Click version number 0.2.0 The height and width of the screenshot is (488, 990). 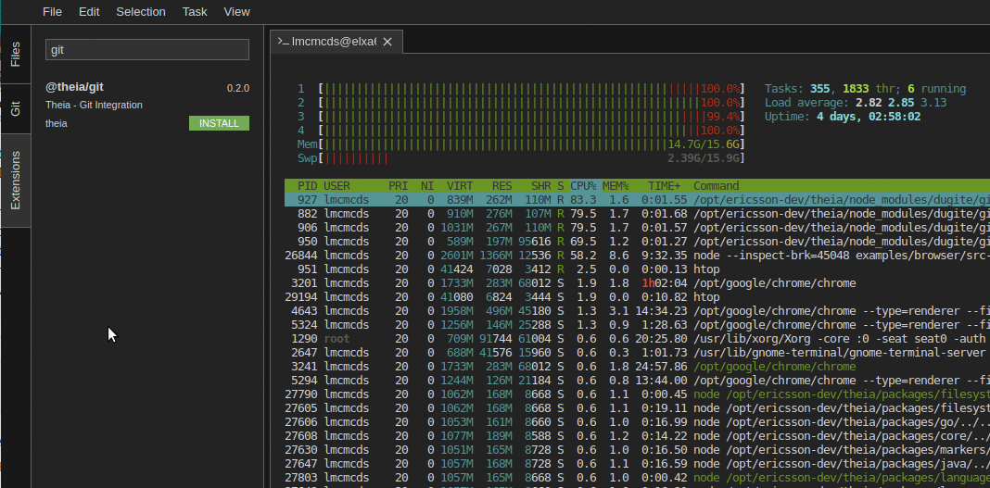[238, 88]
